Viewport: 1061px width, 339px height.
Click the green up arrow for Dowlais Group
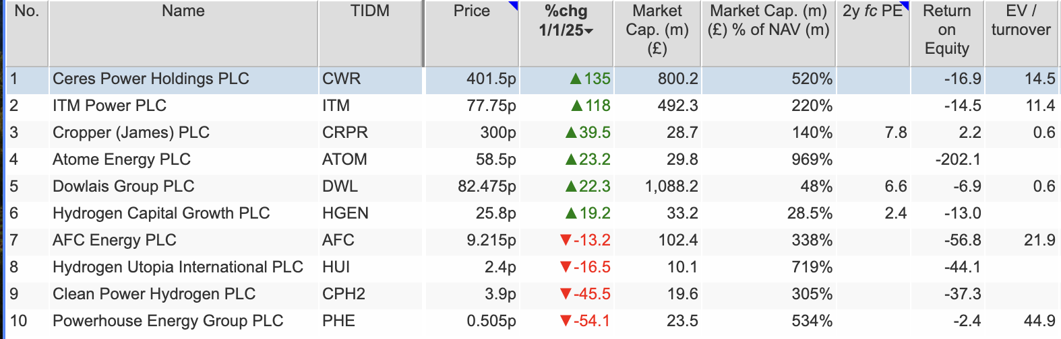pyautogui.click(x=571, y=186)
